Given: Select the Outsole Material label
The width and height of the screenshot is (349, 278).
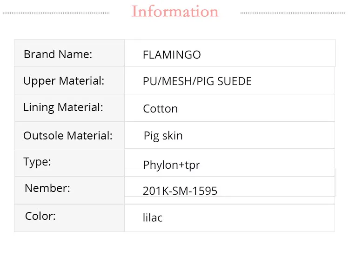Looking at the screenshot, I should (68, 136).
